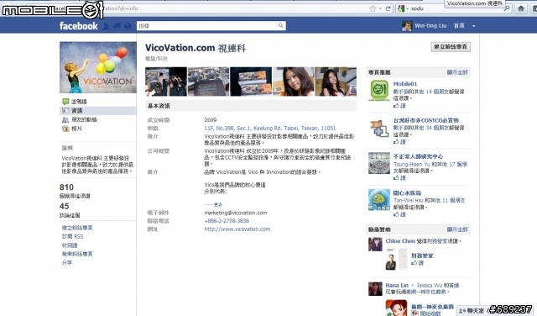Expand the account dropdown arrow in header
537x316 pixels.
[473, 26]
